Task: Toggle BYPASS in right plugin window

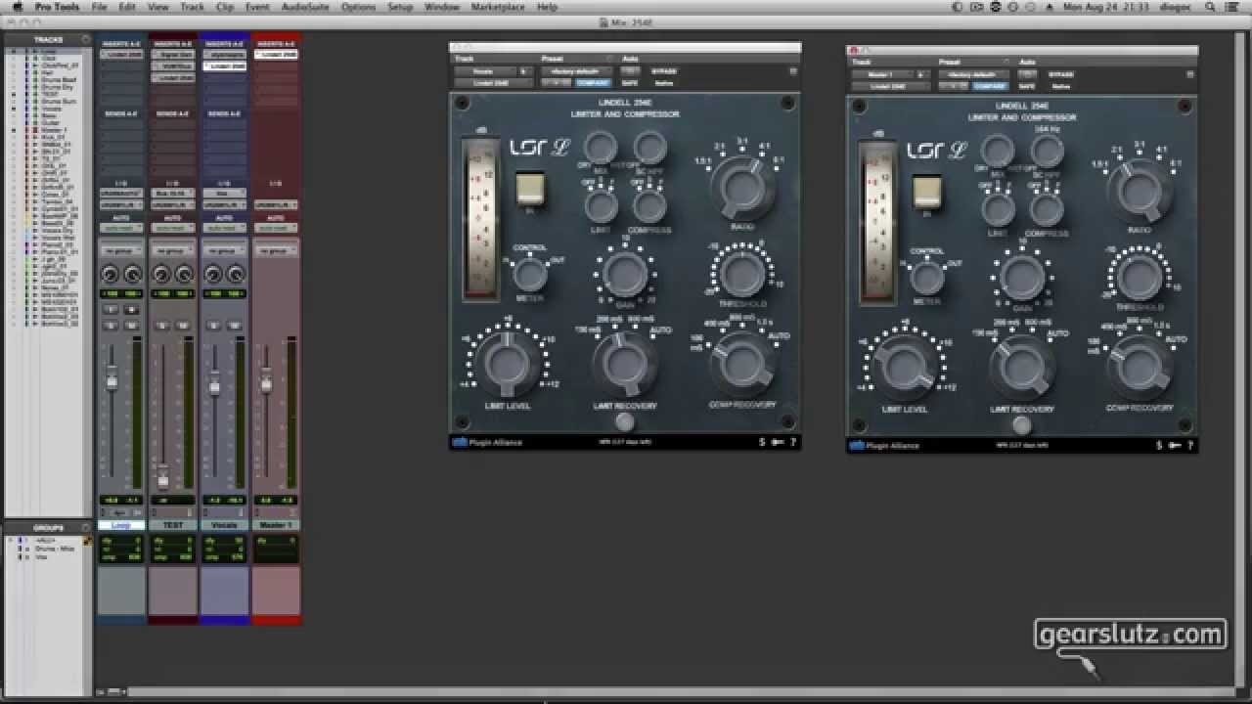Action: 1061,74
